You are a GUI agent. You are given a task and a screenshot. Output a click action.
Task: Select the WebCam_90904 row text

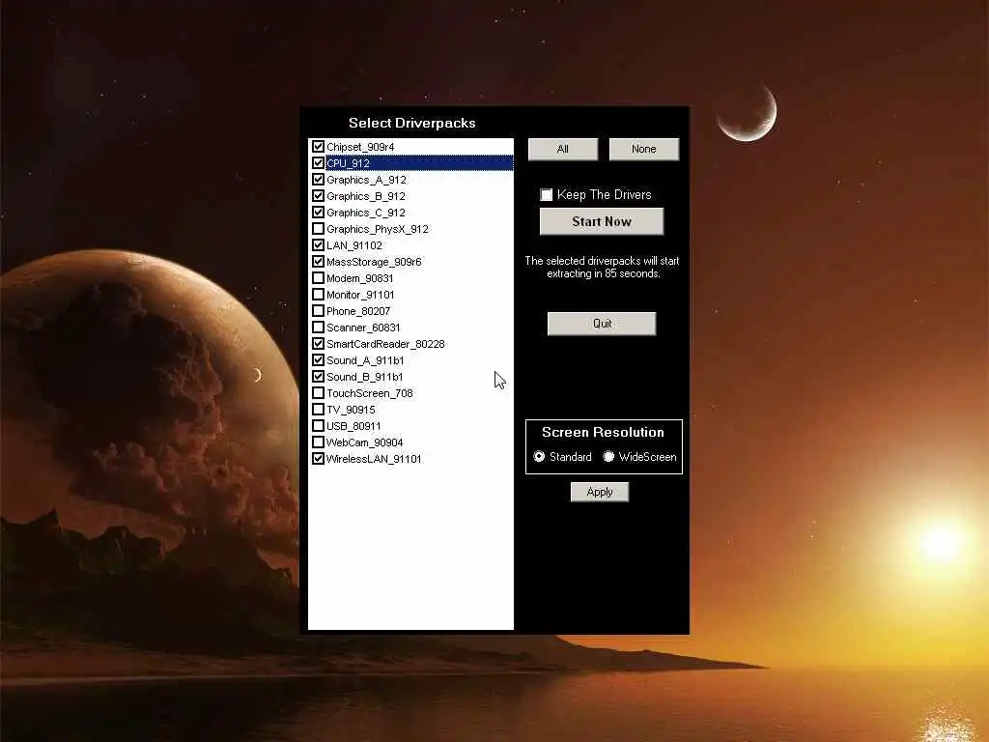tap(364, 442)
